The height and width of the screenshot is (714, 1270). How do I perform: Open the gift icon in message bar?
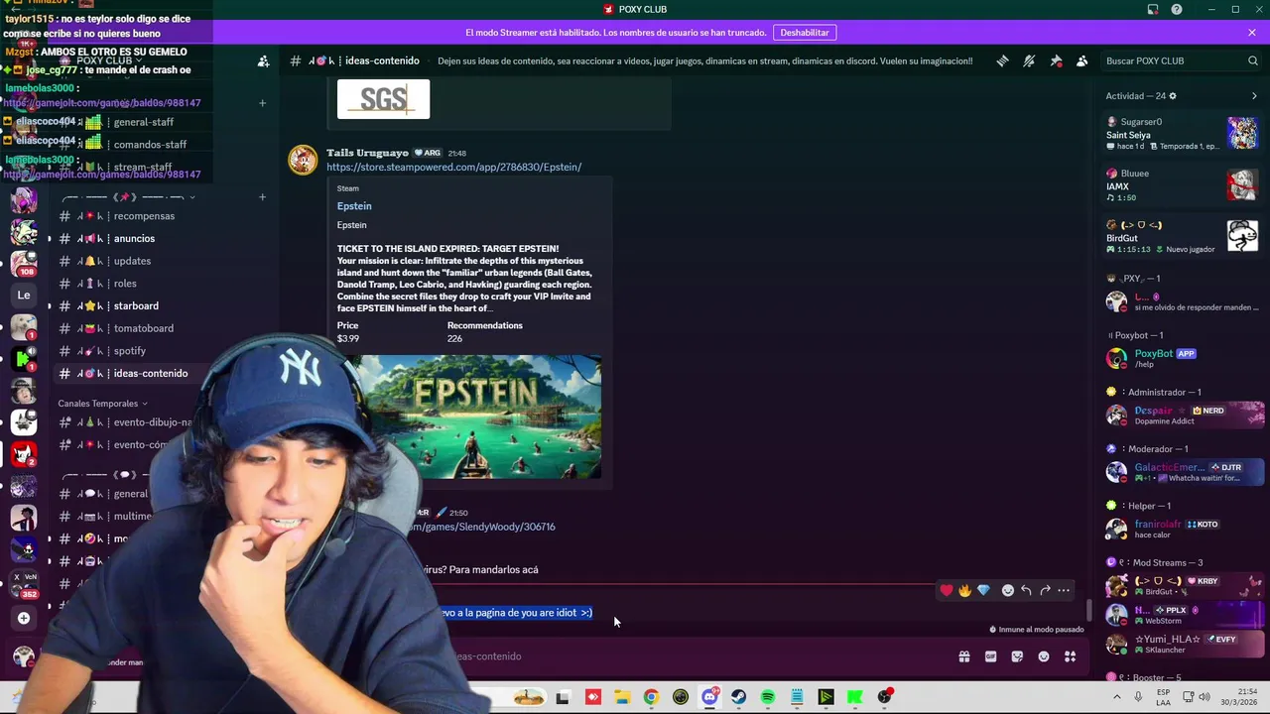[x=963, y=656]
